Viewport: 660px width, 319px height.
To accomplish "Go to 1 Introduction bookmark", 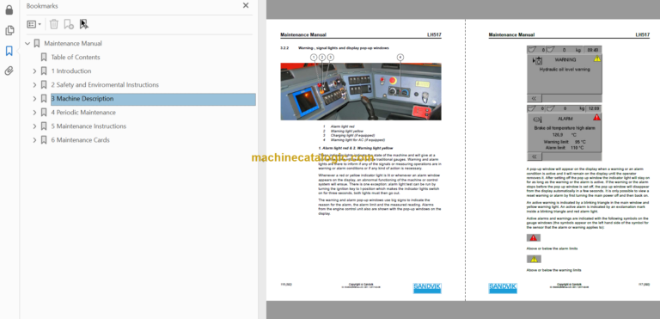I will (71, 71).
